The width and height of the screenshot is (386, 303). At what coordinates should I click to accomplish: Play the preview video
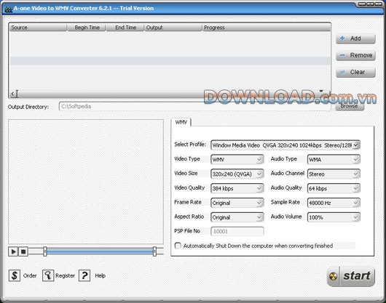point(13,251)
